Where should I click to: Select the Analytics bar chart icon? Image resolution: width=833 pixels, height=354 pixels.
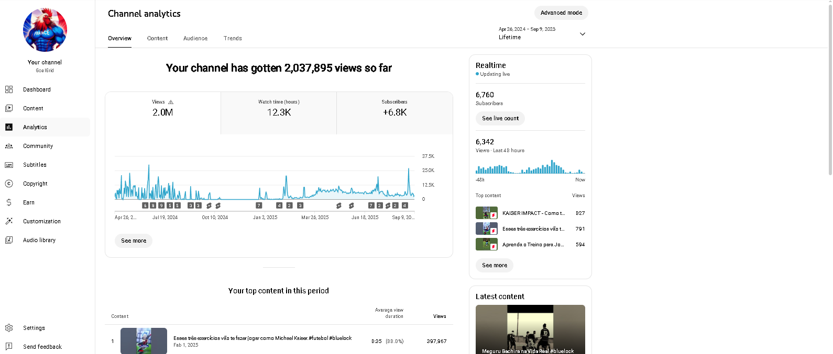tap(9, 127)
